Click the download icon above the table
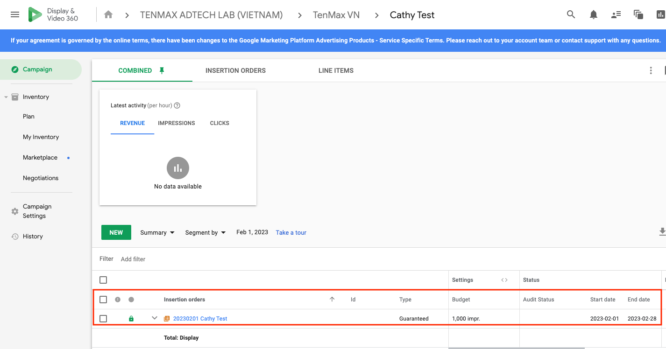Viewport: 666px width, 349px height. click(662, 232)
